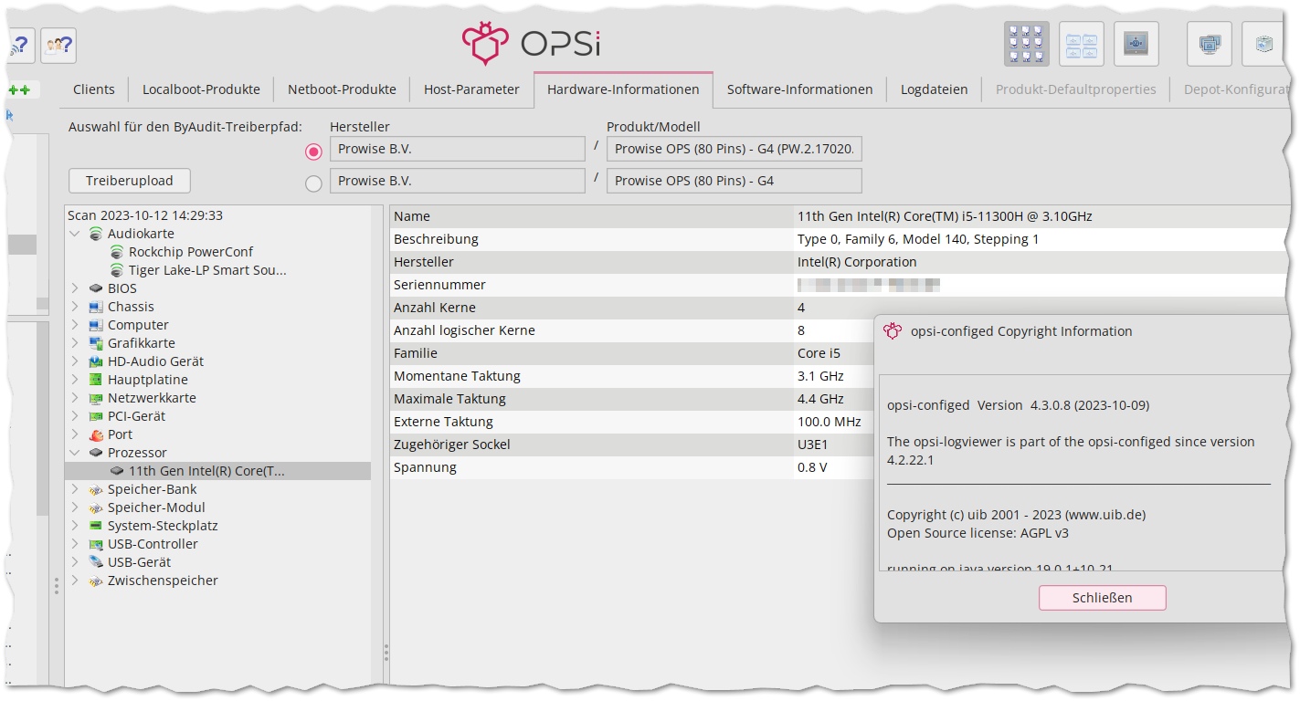Open the Software-Informationen tab

pyautogui.click(x=800, y=89)
